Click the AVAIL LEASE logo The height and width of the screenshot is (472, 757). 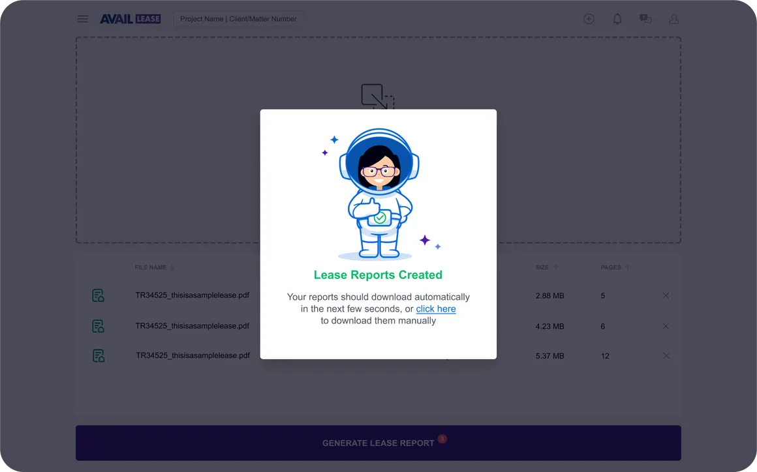130,18
